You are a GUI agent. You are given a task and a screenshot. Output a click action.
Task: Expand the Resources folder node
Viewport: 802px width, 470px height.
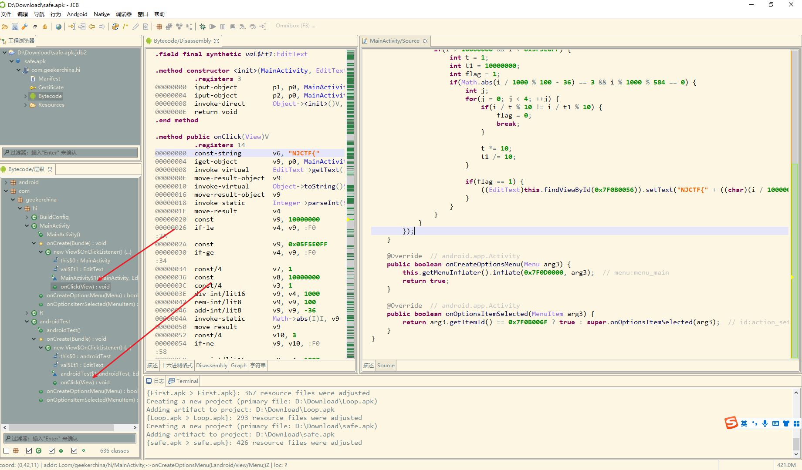coord(25,104)
